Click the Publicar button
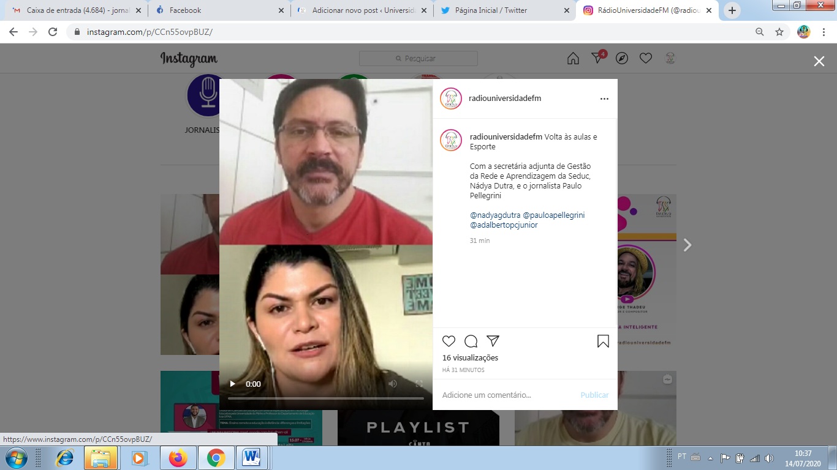 [594, 395]
